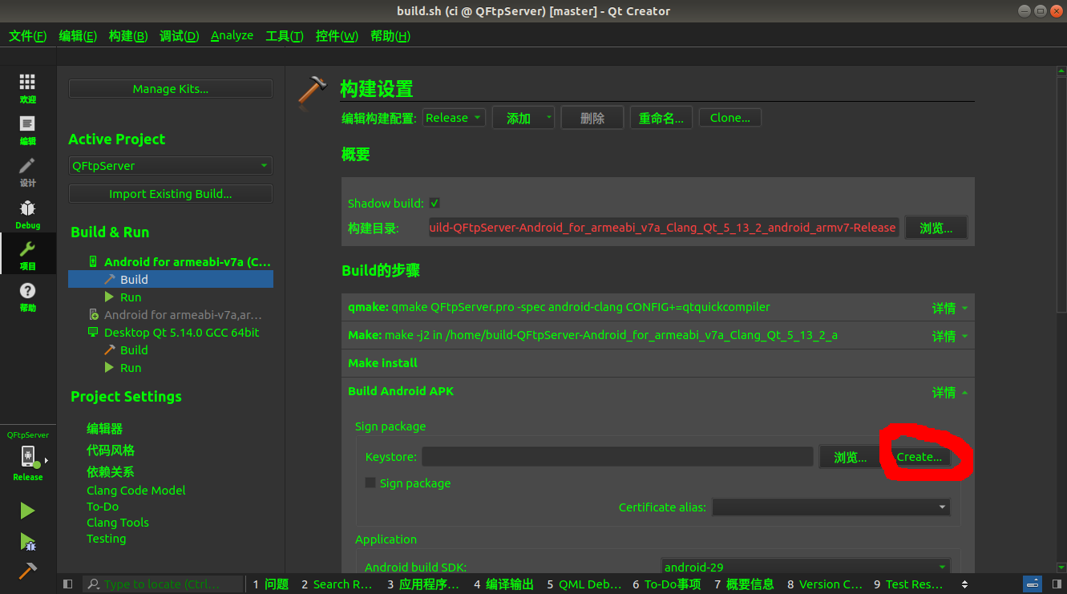This screenshot has height=594, width=1067.
Task: Click the Type to locate field
Action: click(164, 584)
